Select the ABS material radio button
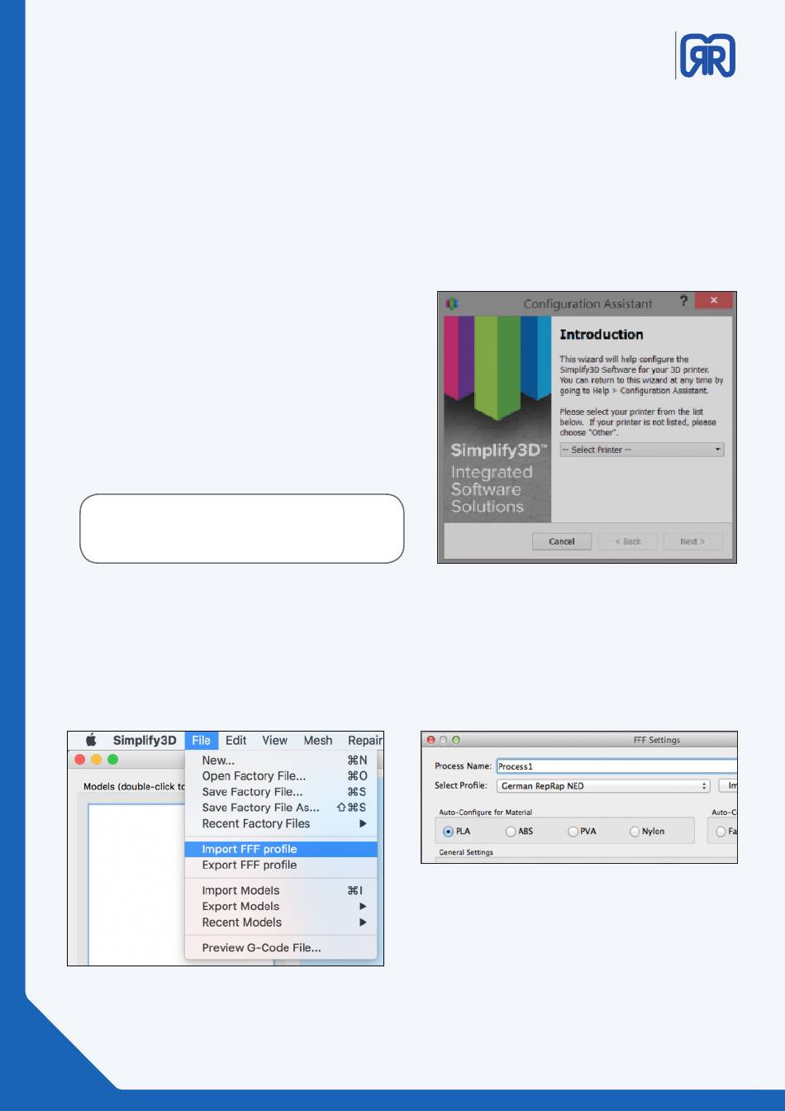The height and width of the screenshot is (1111, 785). [x=511, y=832]
